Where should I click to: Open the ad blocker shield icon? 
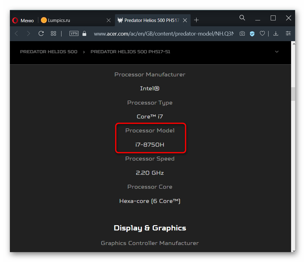click(252, 33)
